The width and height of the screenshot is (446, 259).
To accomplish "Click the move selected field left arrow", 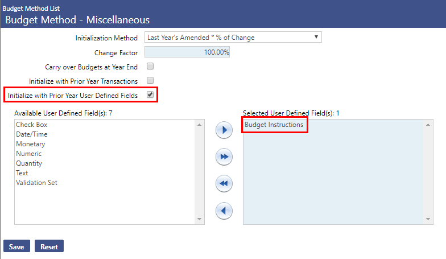I will 224,211.
